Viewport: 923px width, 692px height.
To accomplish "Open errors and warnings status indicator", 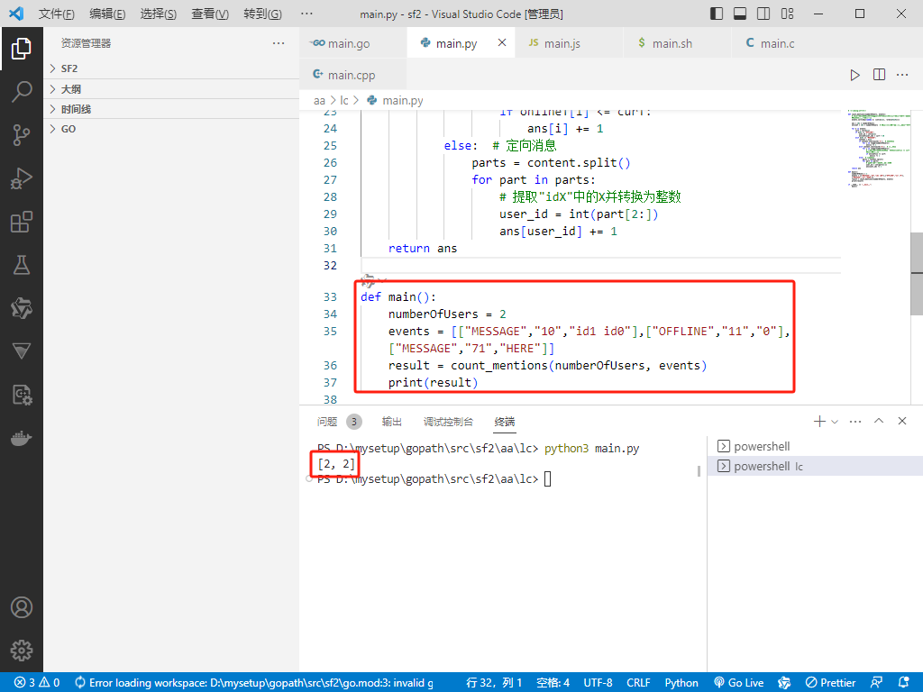I will coord(37,683).
